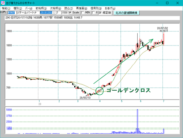Click the date field 20191203
Screen dimensions: 183x138
click(46, 12)
